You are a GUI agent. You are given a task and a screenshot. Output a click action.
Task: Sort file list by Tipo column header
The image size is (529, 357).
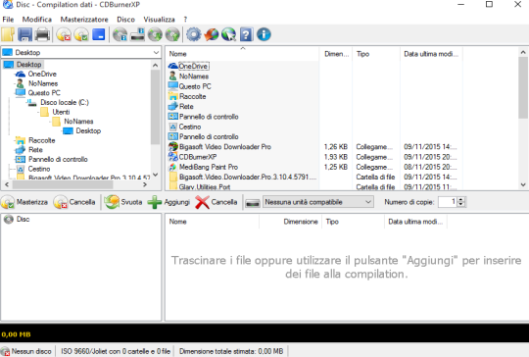coord(376,54)
